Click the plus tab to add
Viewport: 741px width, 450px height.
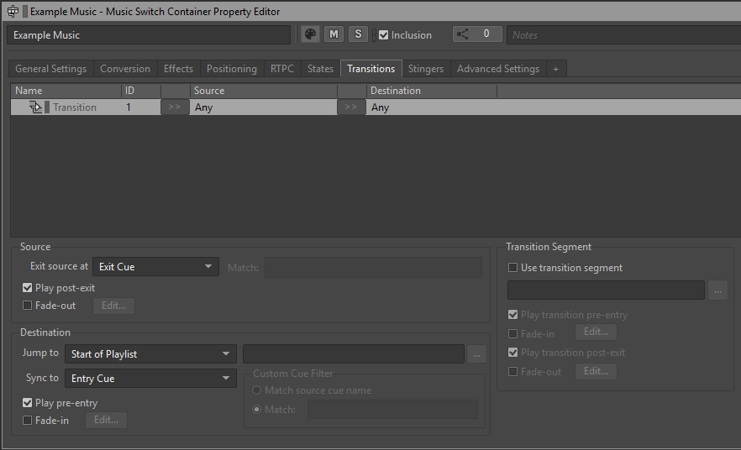pyautogui.click(x=556, y=69)
